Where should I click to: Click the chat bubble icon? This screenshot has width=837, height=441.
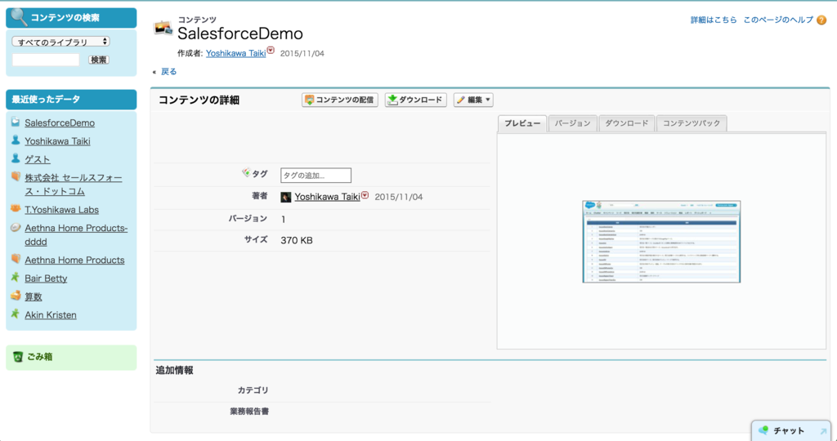pos(764,430)
